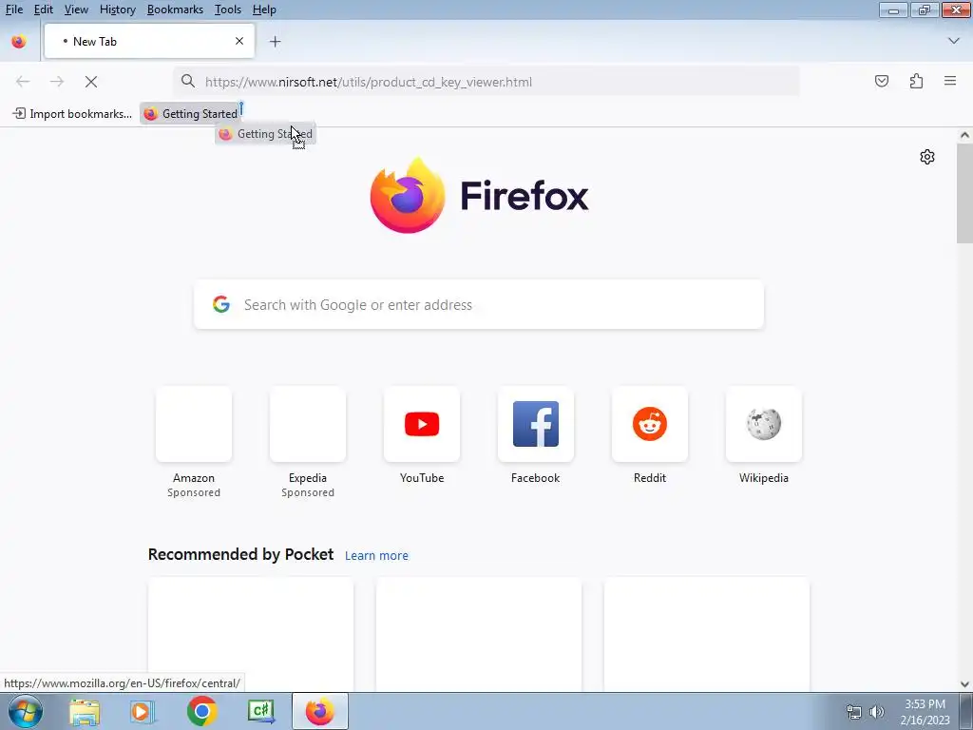Open the Extensions puzzle icon
The image size is (973, 730).
(x=916, y=82)
